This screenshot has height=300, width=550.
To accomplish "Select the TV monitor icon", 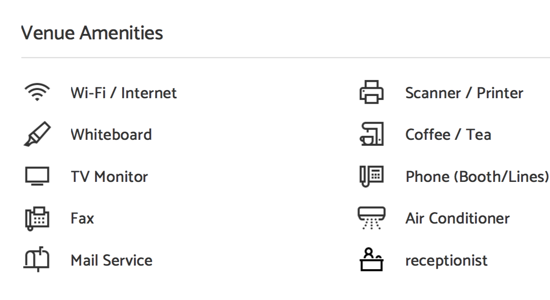I will (37, 176).
